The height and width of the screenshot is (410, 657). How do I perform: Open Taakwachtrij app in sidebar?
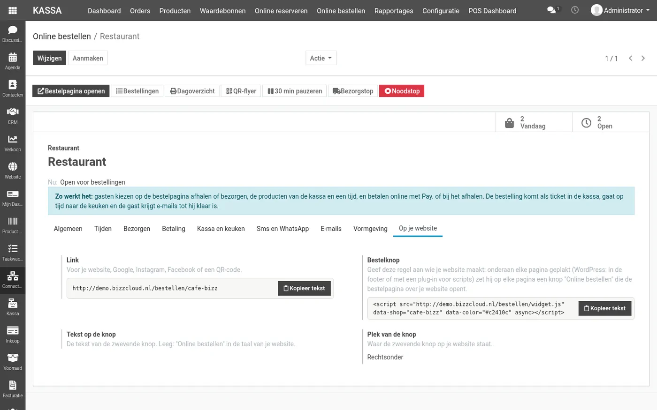[x=13, y=253]
